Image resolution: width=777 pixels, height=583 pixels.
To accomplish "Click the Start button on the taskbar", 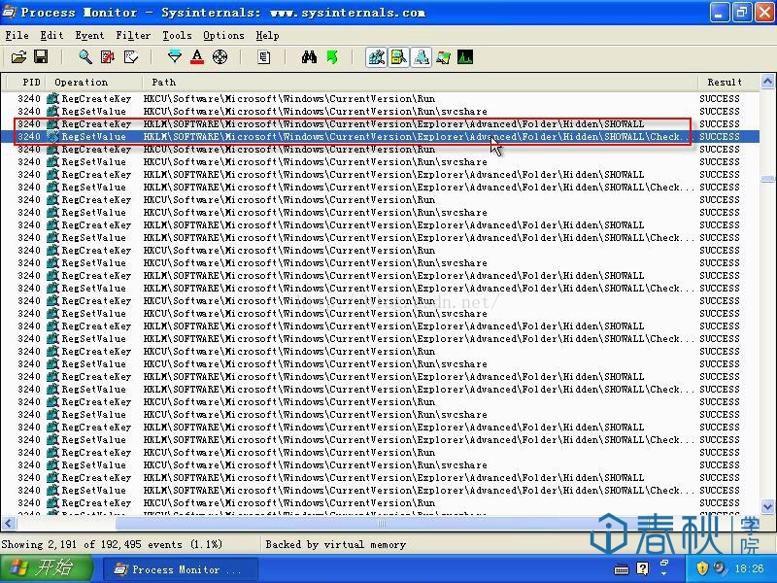I will tap(46, 568).
